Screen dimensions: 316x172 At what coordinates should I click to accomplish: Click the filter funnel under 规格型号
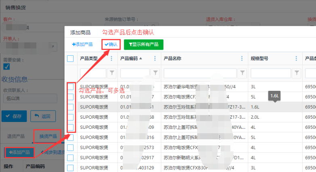click(297, 73)
